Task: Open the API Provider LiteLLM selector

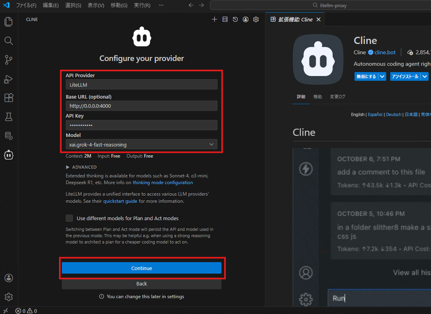Action: pyautogui.click(x=141, y=85)
